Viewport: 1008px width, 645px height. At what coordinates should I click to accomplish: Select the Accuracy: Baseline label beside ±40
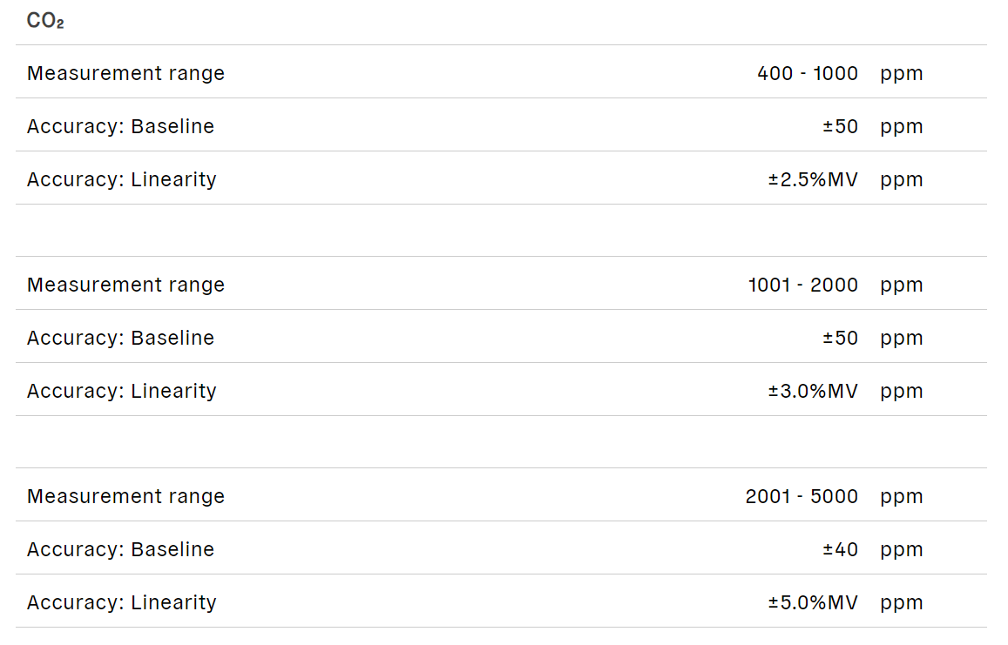click(120, 549)
